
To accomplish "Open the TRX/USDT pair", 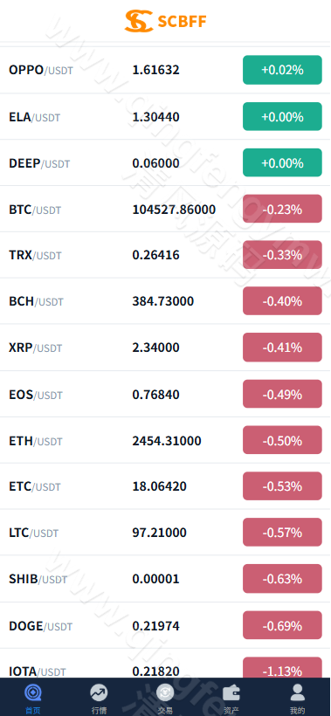I will click(165, 255).
